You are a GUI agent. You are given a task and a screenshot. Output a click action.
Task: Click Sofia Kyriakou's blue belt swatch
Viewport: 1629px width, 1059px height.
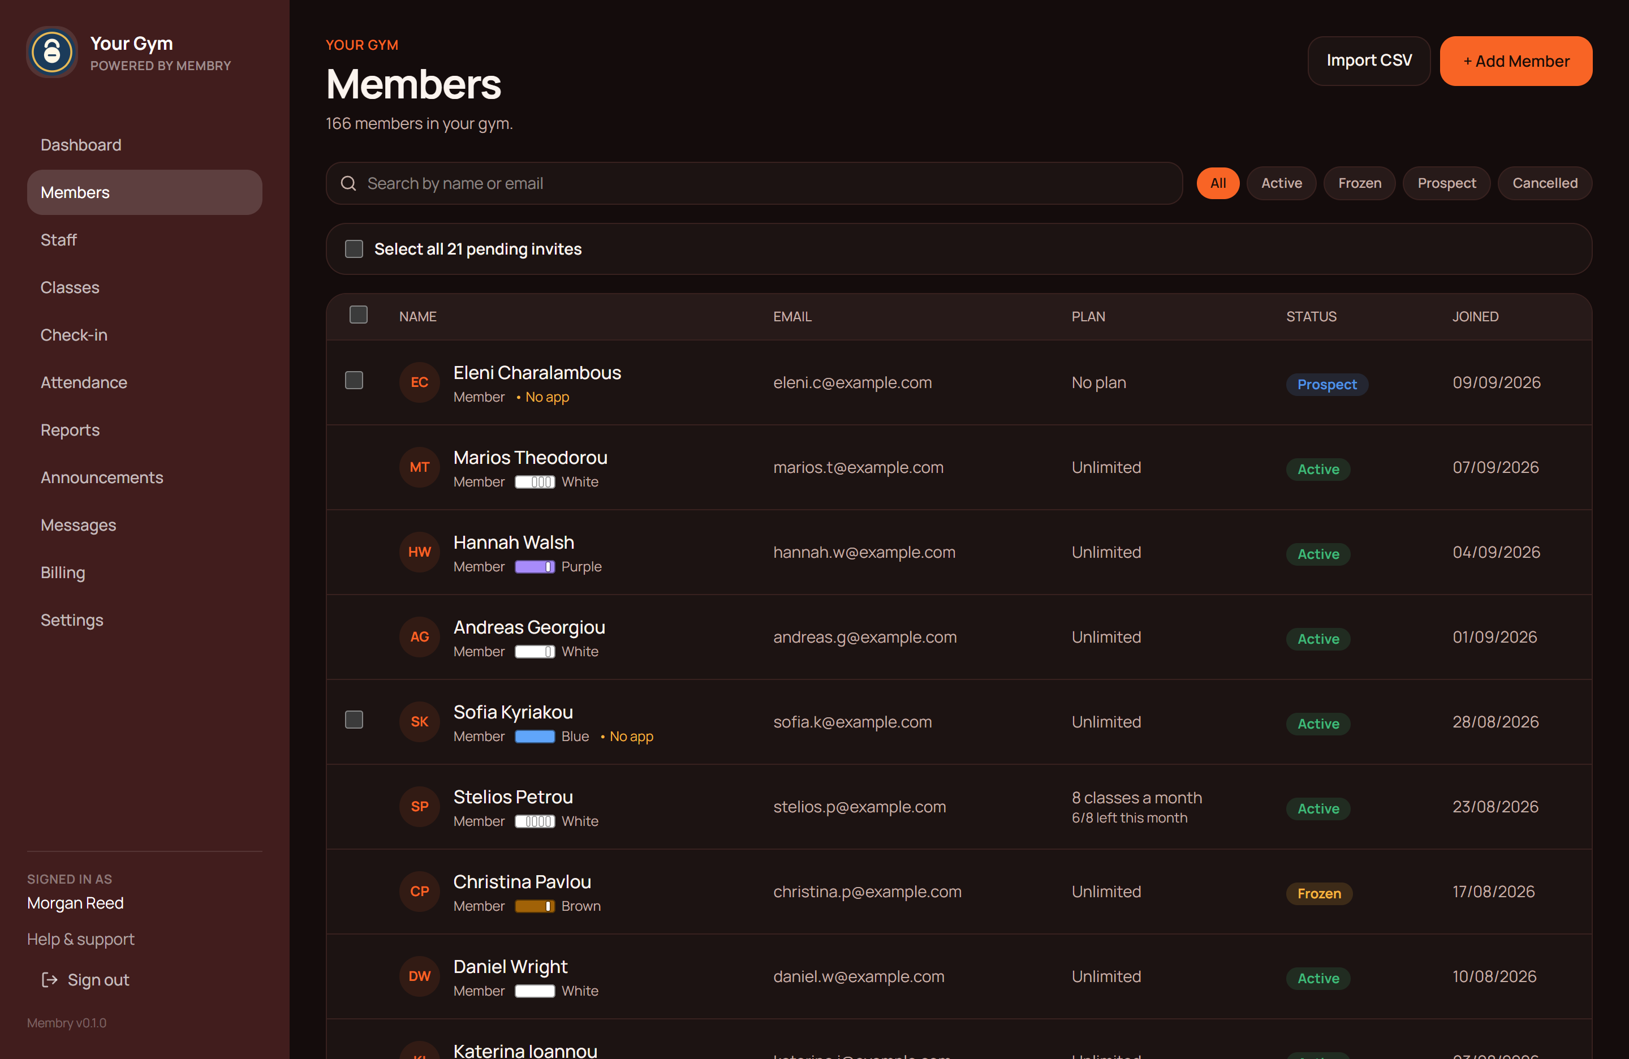click(535, 737)
